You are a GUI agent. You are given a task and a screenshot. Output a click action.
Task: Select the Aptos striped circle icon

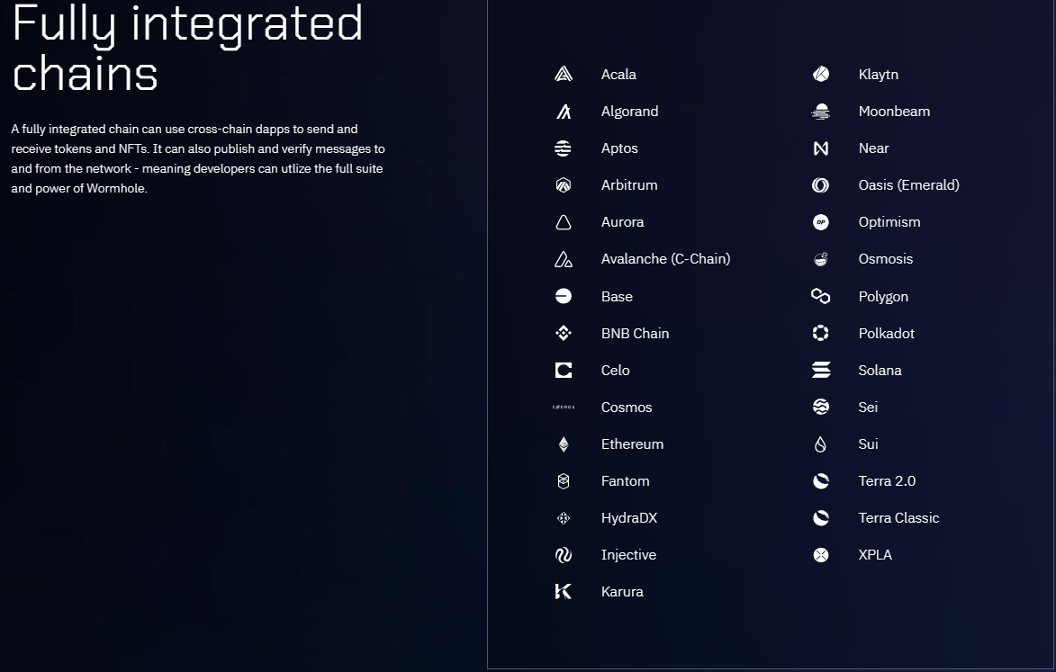pos(564,148)
